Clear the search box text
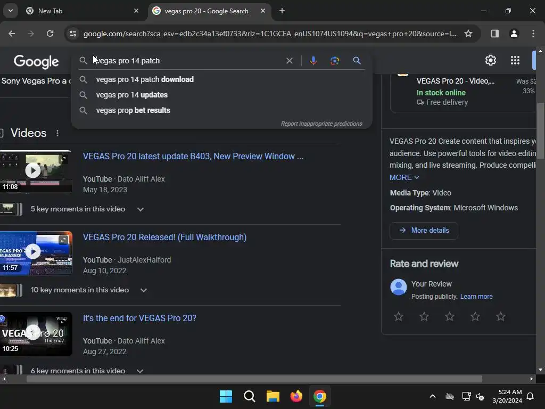 [x=289, y=61]
